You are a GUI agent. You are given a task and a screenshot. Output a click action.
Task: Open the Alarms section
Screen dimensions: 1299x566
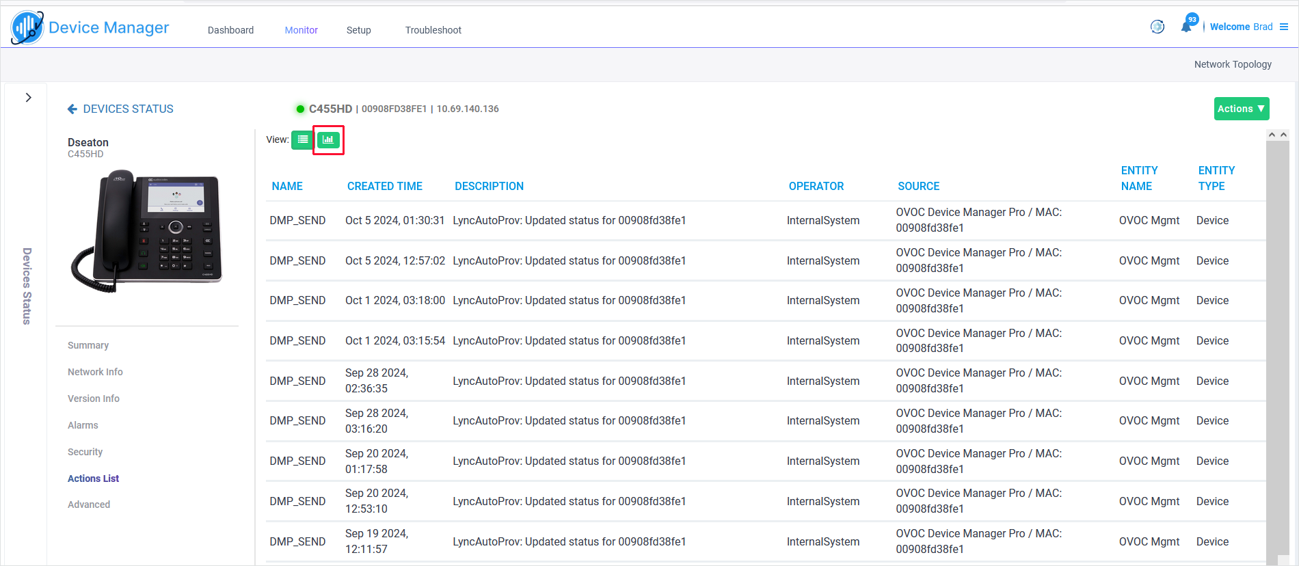click(x=83, y=425)
